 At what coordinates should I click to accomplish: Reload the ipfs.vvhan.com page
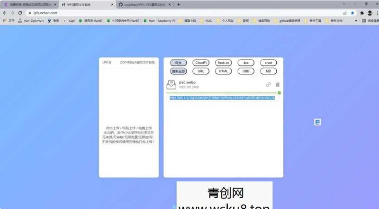coord(20,13)
